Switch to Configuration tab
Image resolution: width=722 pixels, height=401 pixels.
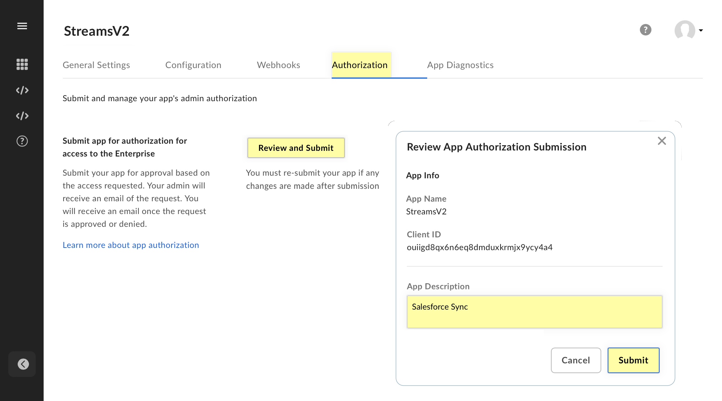(x=193, y=65)
